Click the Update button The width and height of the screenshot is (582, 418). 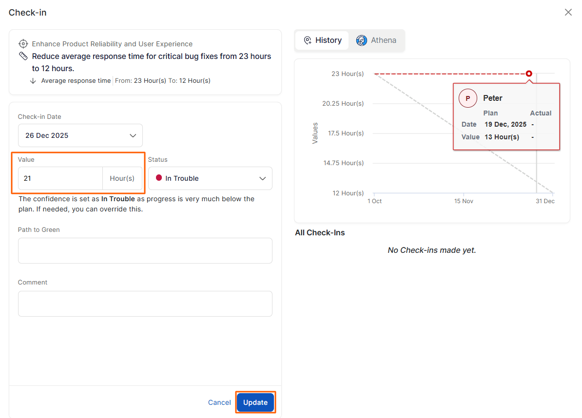[x=255, y=402]
